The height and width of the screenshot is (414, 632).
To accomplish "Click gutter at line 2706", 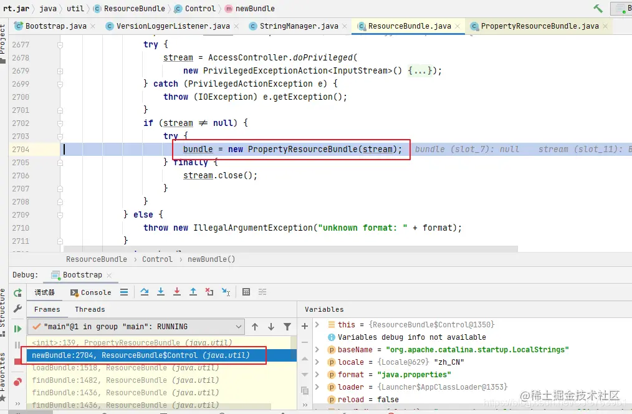I will click(x=34, y=176).
